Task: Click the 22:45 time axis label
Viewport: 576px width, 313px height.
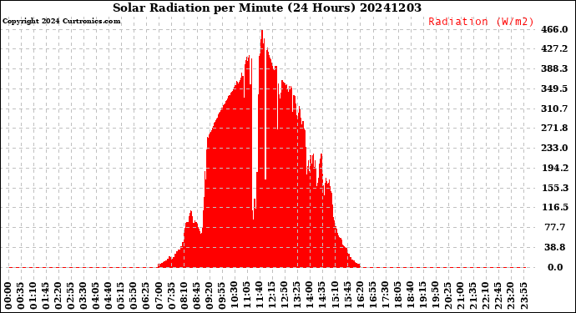Action: pyautogui.click(x=498, y=295)
